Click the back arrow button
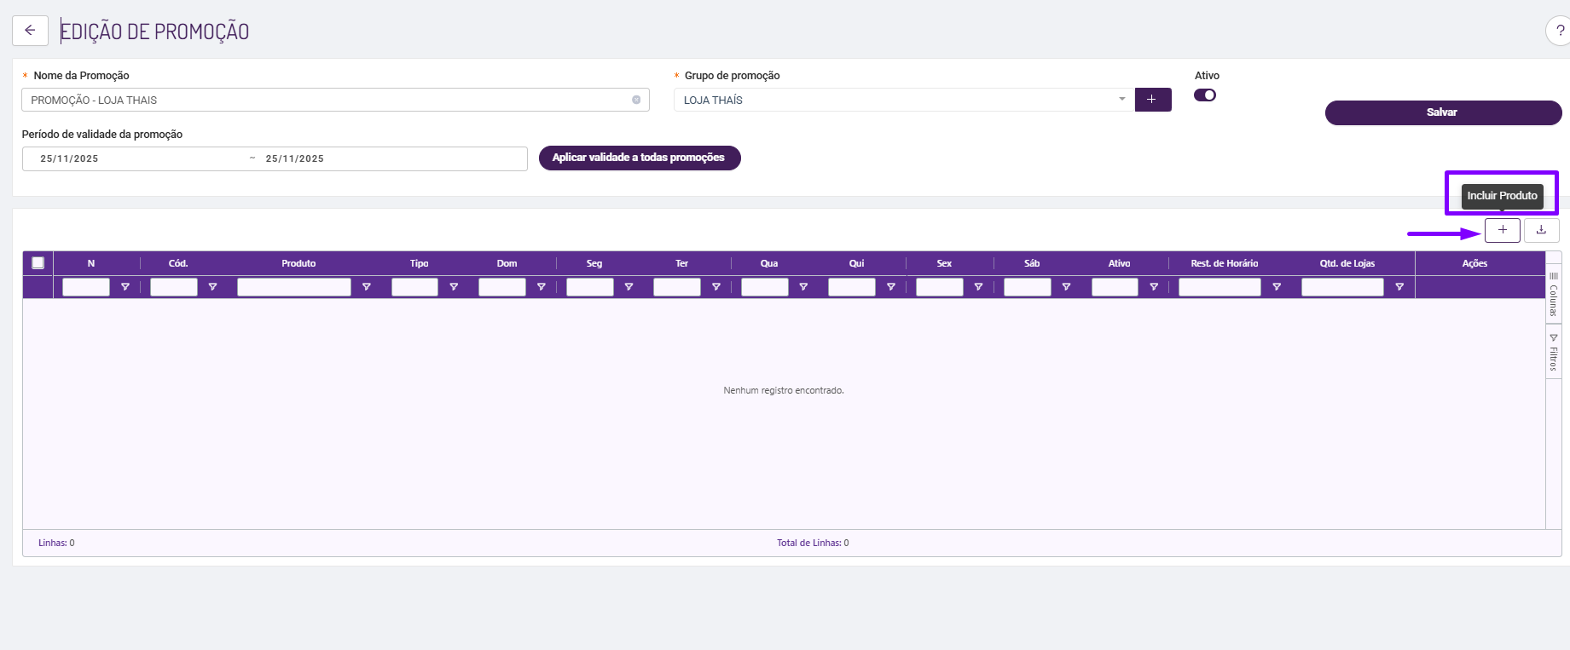This screenshot has width=1570, height=650. 30,31
